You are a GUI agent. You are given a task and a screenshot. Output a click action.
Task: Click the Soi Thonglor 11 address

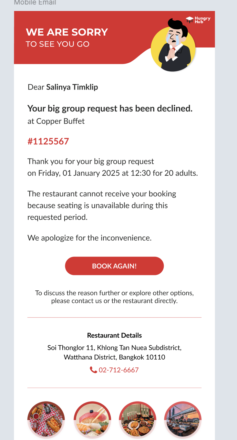[x=114, y=352]
